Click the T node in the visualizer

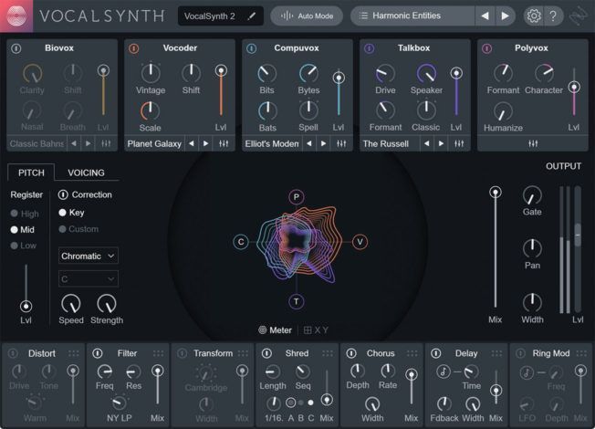(x=297, y=302)
